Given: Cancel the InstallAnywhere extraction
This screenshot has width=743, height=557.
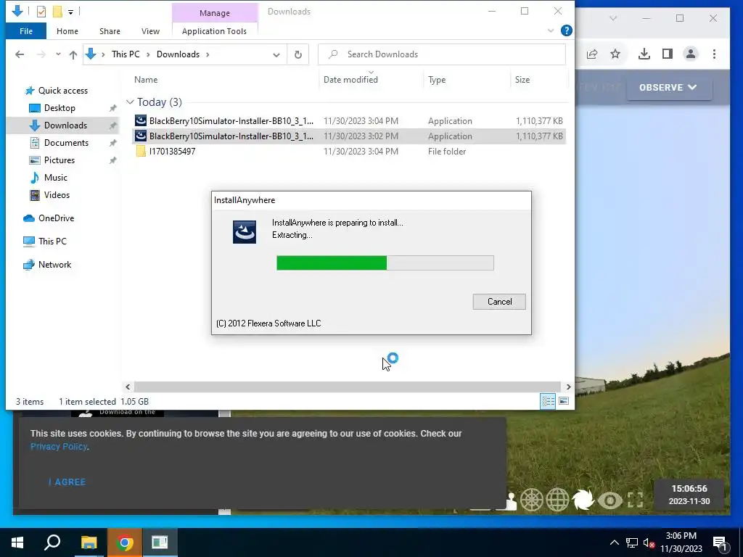Looking at the screenshot, I should pos(499,302).
